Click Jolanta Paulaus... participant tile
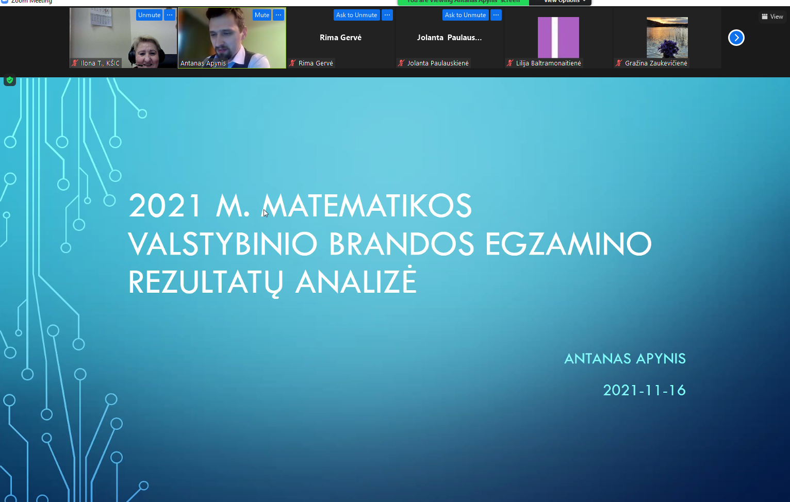Viewport: 790px width, 502px height. pyautogui.click(x=450, y=38)
